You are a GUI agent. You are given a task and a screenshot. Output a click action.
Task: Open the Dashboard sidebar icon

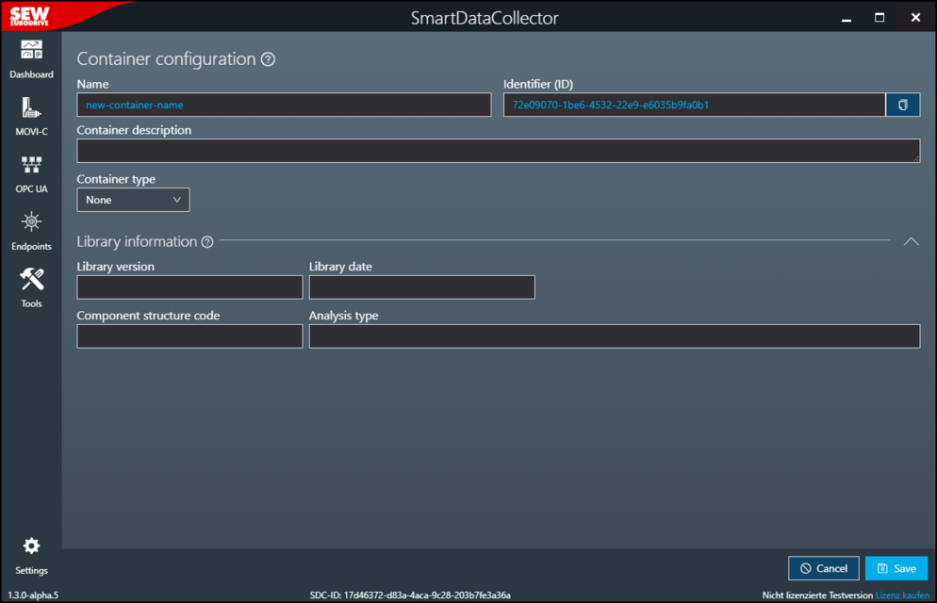tap(31, 58)
